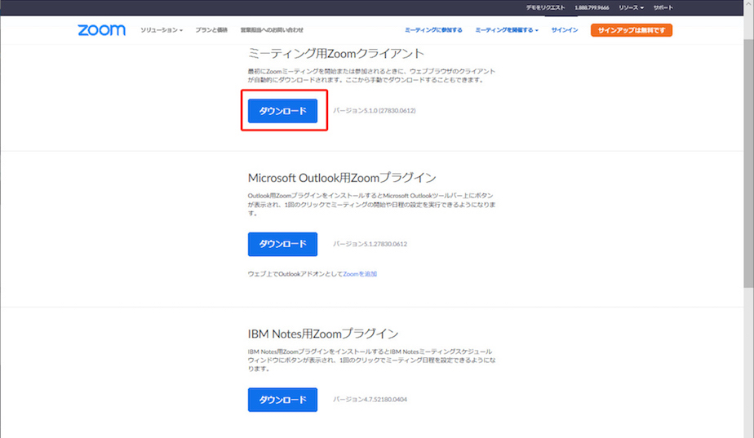Click the ミーティング用Zoomクライアント heading

(336, 54)
